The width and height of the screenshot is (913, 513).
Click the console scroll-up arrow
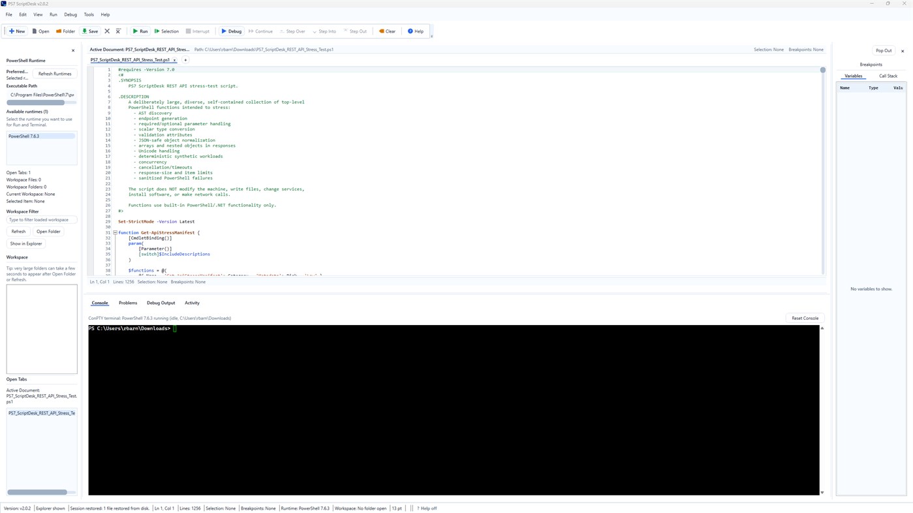point(822,328)
